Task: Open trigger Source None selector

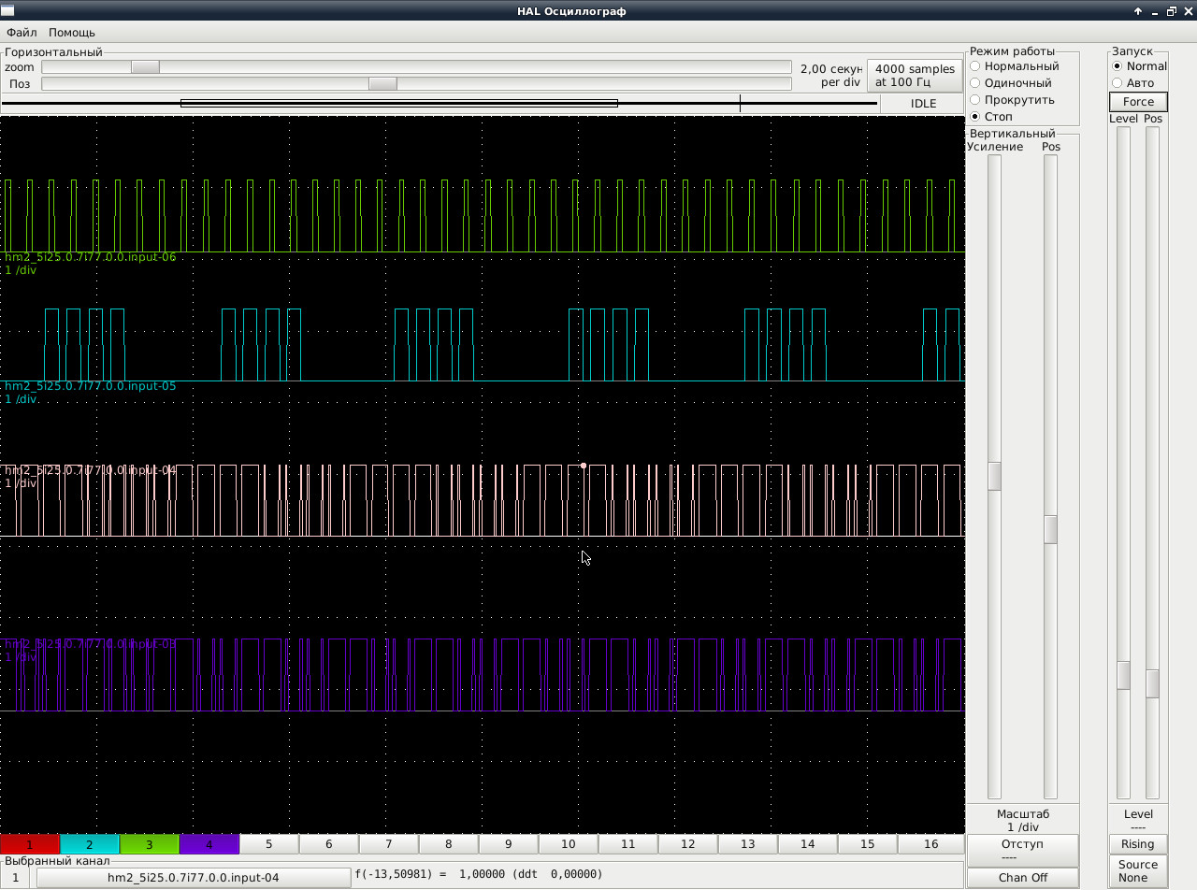Action: click(1138, 871)
